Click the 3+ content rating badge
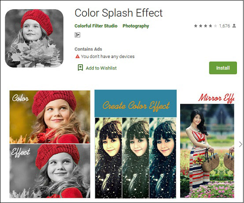Screen dimensions: 244x203 tap(78, 35)
